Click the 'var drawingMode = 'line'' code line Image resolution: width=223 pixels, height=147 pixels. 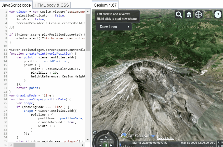[x=32, y=95]
